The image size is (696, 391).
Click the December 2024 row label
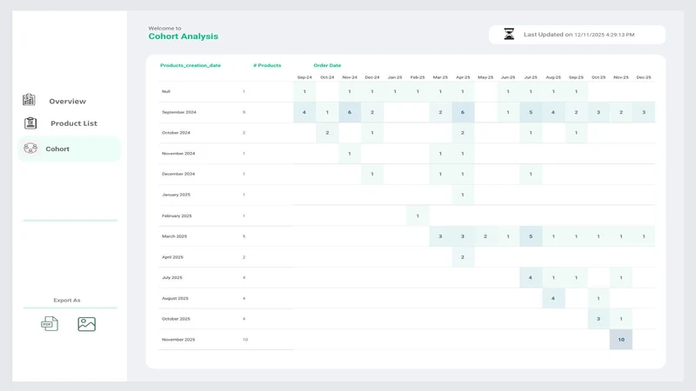[x=178, y=174]
